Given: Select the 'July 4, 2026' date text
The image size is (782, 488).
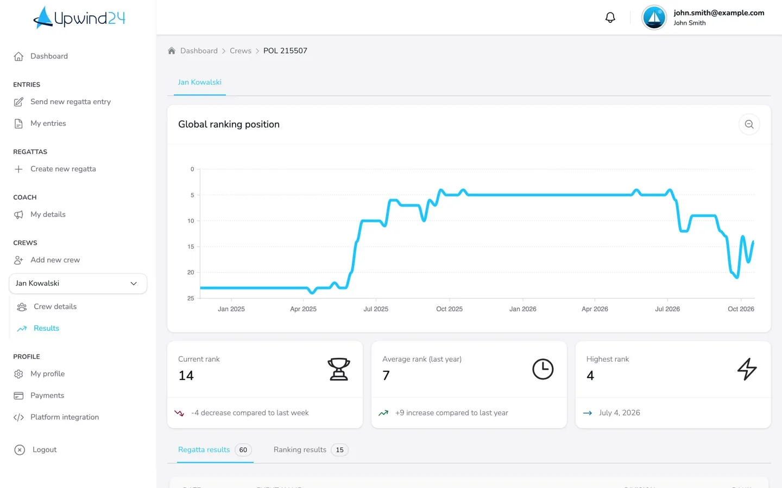Looking at the screenshot, I should pos(620,413).
